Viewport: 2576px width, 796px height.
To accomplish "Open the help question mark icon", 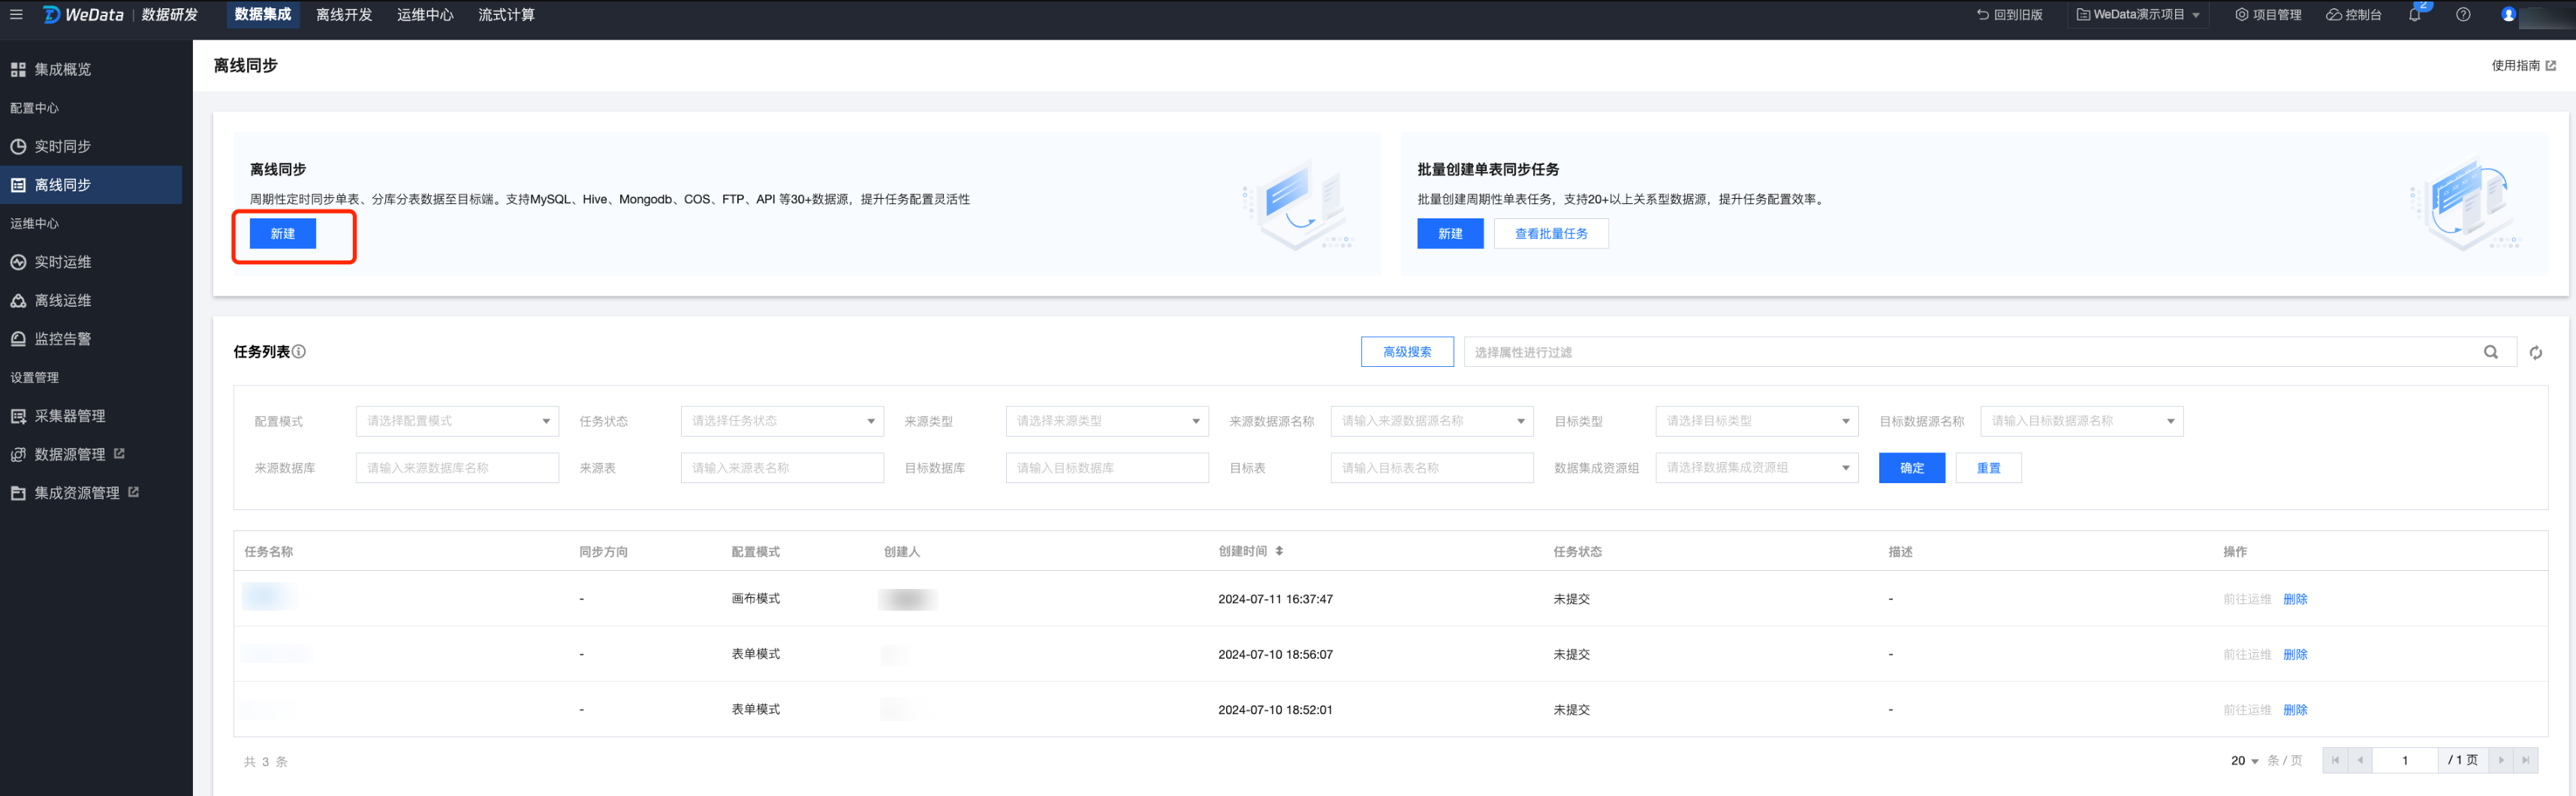I will tap(2463, 14).
